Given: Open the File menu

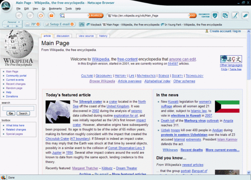Looking at the screenshot, I should 18,9.
